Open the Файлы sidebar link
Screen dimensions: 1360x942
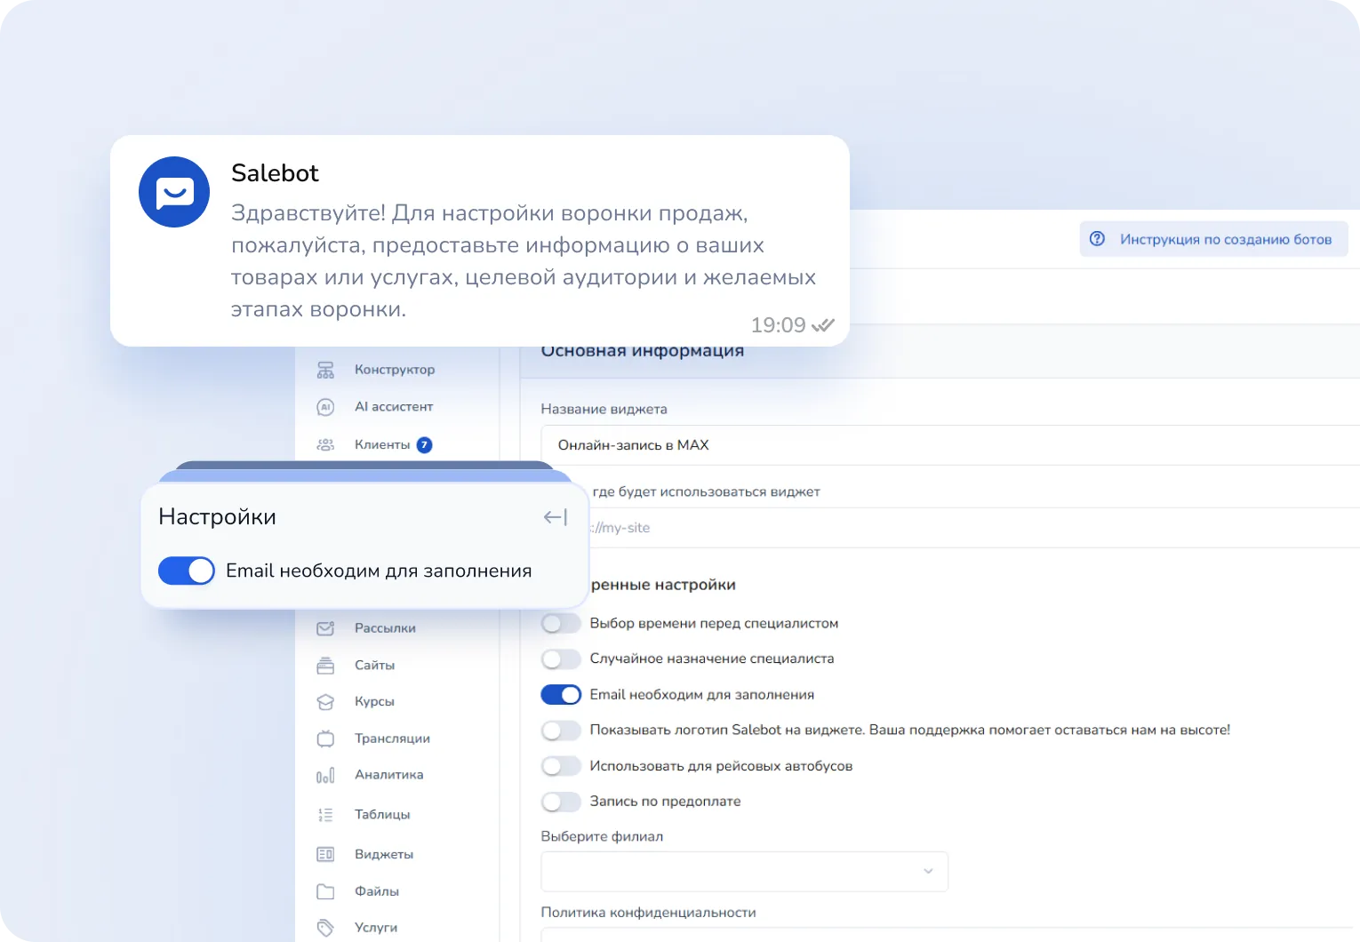coord(376,891)
